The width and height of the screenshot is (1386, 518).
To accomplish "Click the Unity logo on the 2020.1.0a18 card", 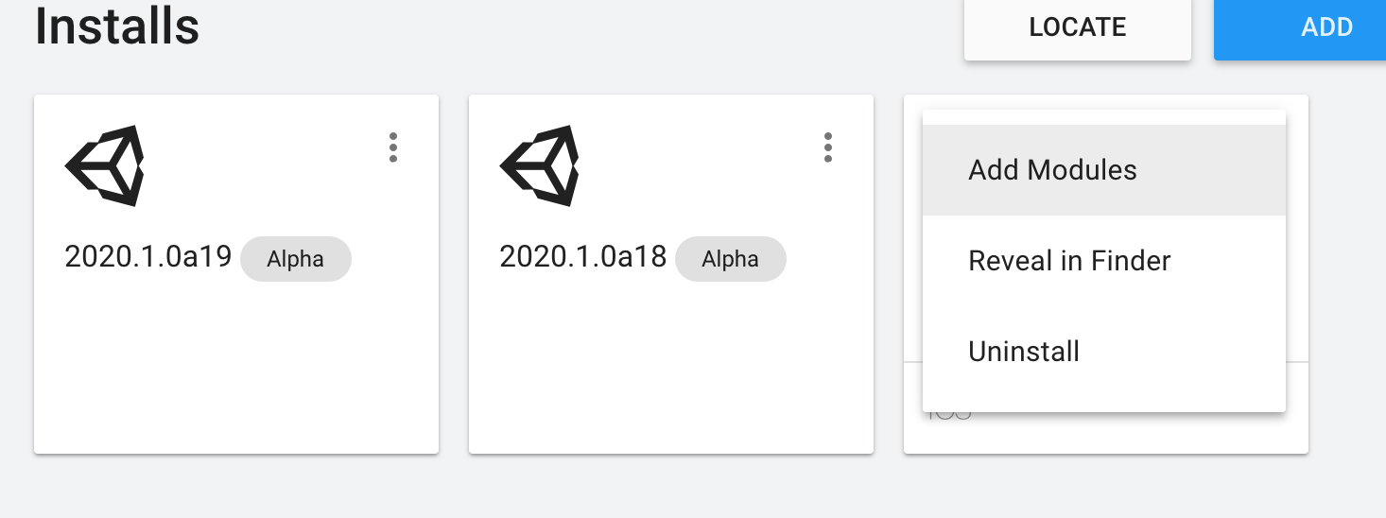I will tap(539, 165).
